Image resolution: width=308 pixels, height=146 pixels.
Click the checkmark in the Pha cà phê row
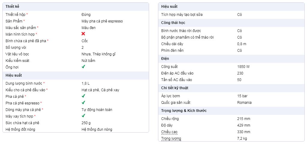83,96
